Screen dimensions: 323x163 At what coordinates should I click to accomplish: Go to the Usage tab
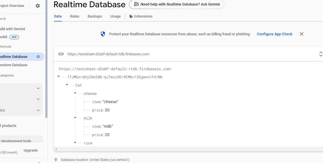click(x=115, y=16)
